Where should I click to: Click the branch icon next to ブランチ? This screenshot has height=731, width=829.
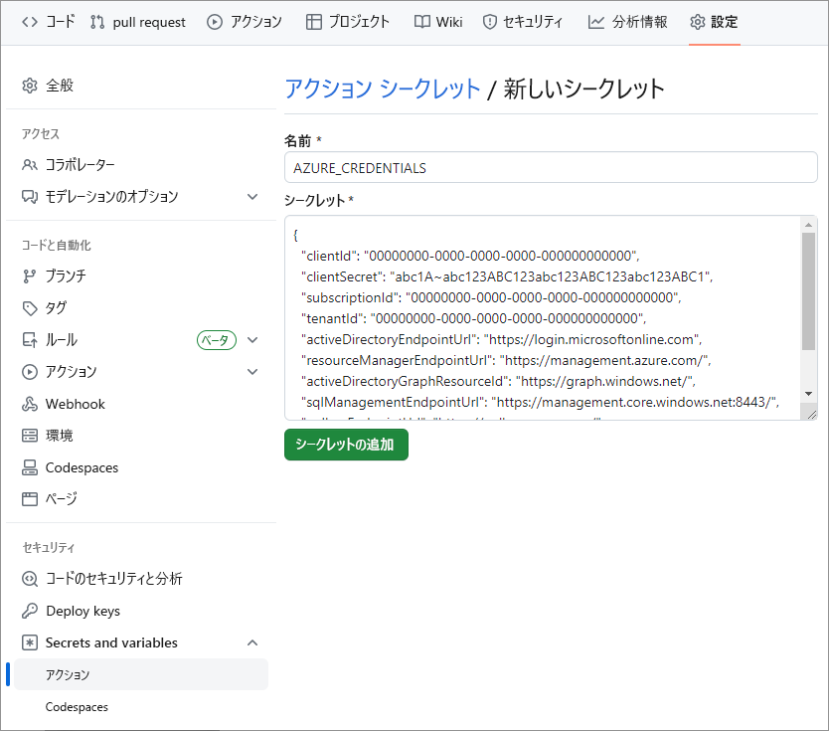tap(30, 276)
